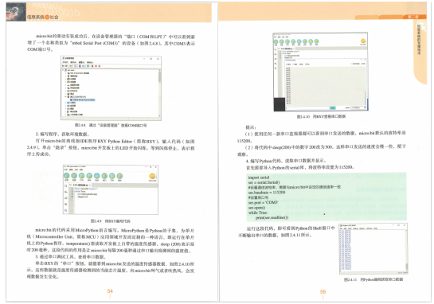Image resolution: width=434 pixels, height=304 pixels.
Task: Open the first menu in Device Manager menu bar
Action: point(65,62)
